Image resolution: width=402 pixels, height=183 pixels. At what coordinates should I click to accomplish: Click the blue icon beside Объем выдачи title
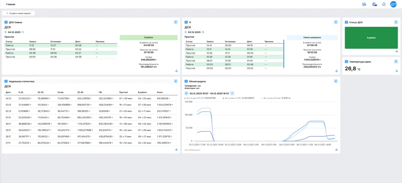[x=186, y=81]
